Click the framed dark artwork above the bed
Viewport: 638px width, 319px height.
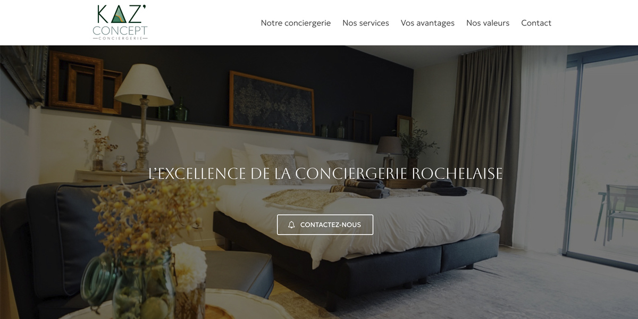click(272, 102)
